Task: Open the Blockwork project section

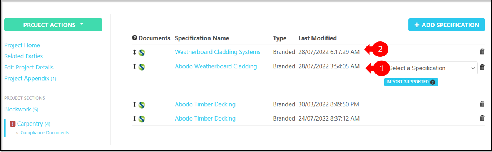Action: (x=18, y=109)
